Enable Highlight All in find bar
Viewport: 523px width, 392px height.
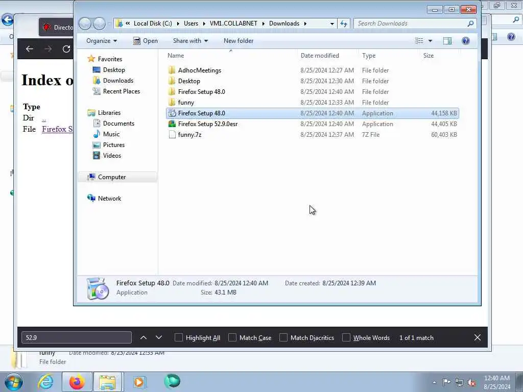click(x=178, y=338)
